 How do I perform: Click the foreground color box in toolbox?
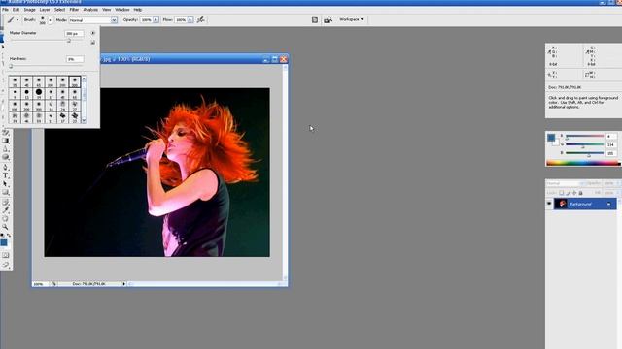coord(4,242)
